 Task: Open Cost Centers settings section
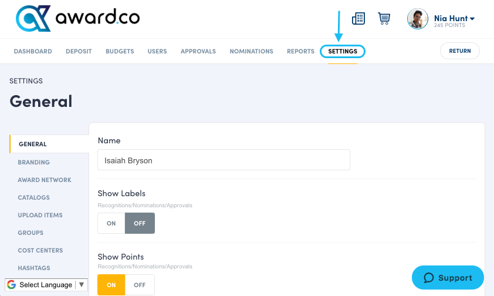[x=40, y=251]
